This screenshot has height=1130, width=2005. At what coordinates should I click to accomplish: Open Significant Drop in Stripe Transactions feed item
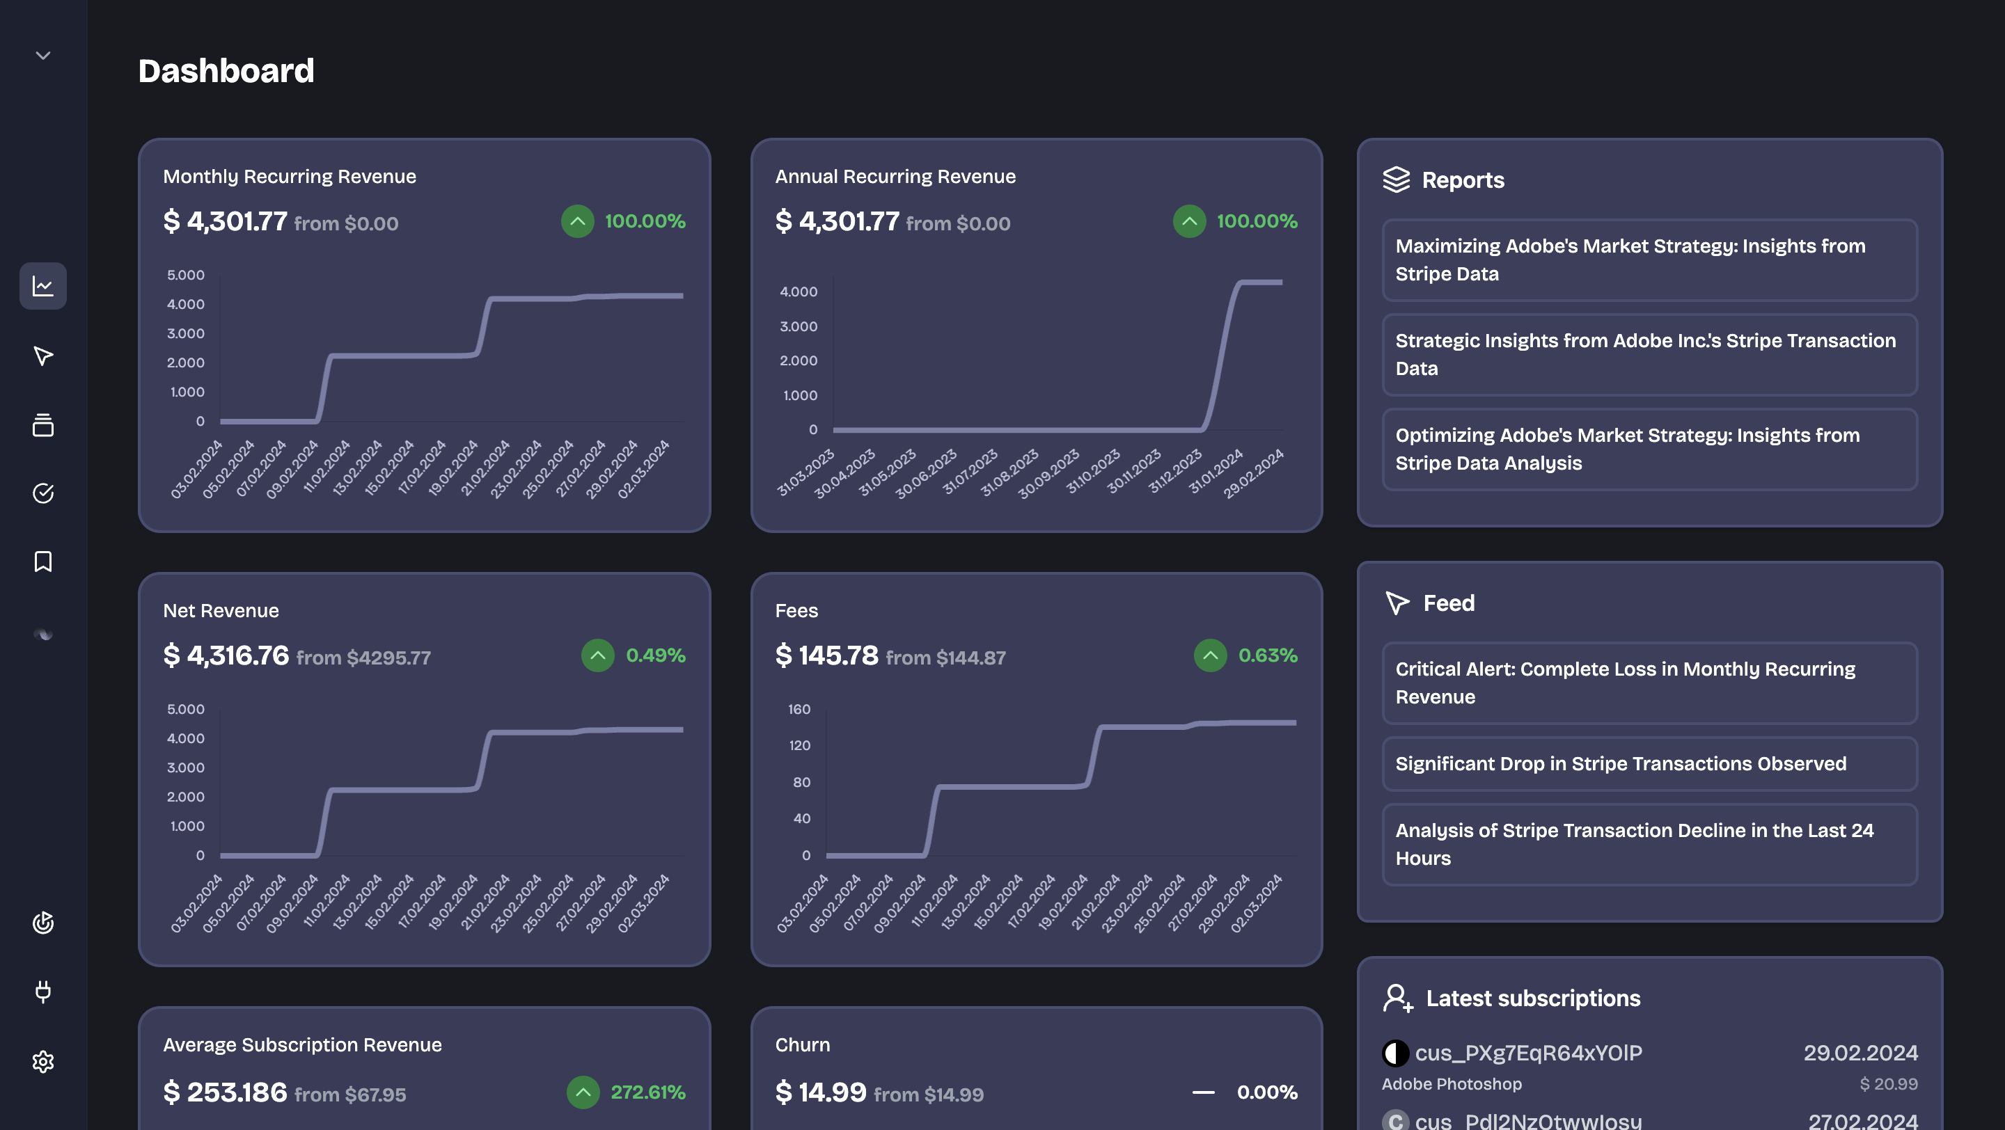(1649, 764)
